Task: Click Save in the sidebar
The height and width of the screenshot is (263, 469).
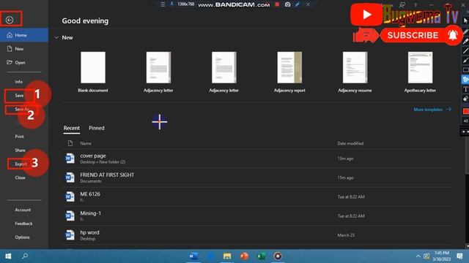Action: (x=19, y=96)
